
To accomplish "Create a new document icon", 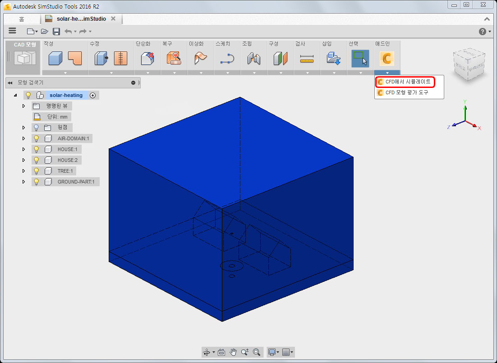I will click(30, 31).
